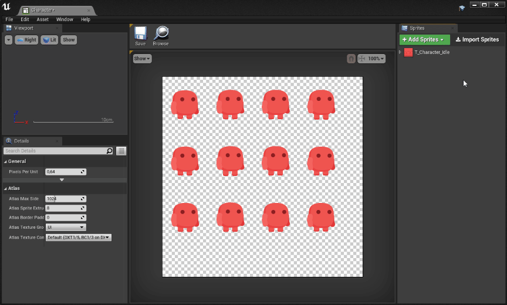The height and width of the screenshot is (305, 507).
Task: Click the search magnifier icon in Details
Action: pyautogui.click(x=109, y=151)
